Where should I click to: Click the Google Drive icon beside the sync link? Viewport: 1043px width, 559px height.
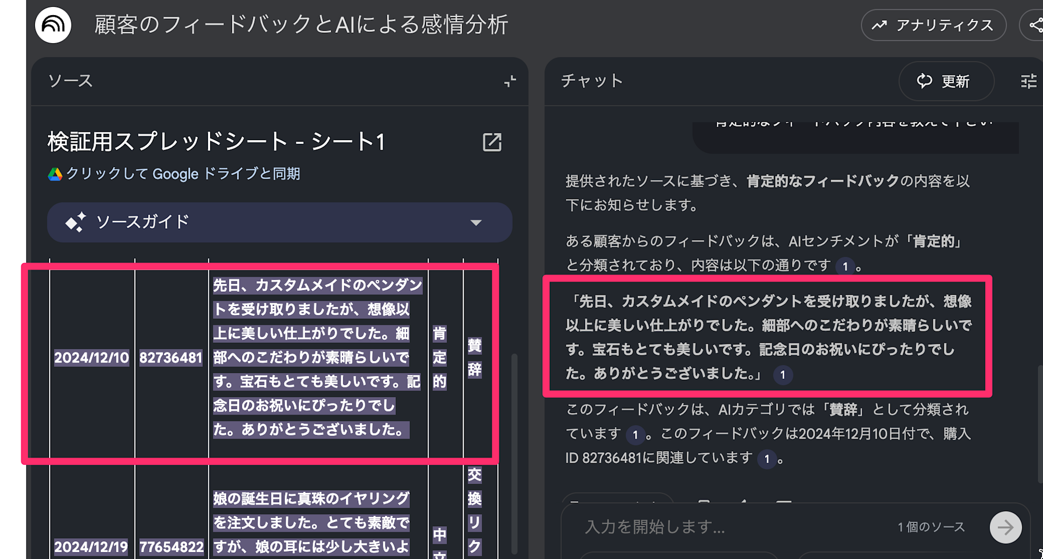(x=54, y=173)
